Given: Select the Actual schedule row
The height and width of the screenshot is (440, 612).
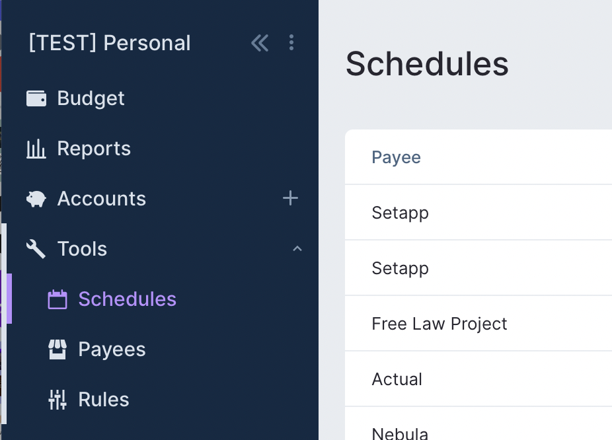Looking at the screenshot, I should point(397,379).
